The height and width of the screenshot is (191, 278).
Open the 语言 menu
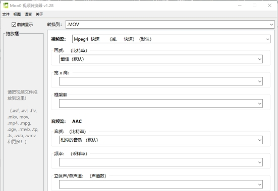[x=28, y=14]
